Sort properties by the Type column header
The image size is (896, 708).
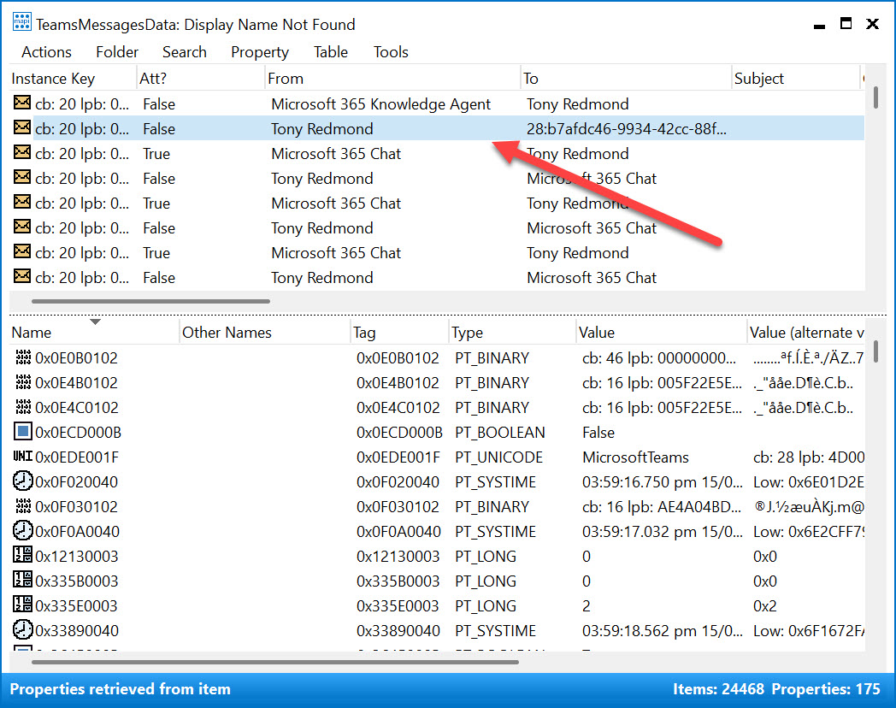click(x=468, y=333)
